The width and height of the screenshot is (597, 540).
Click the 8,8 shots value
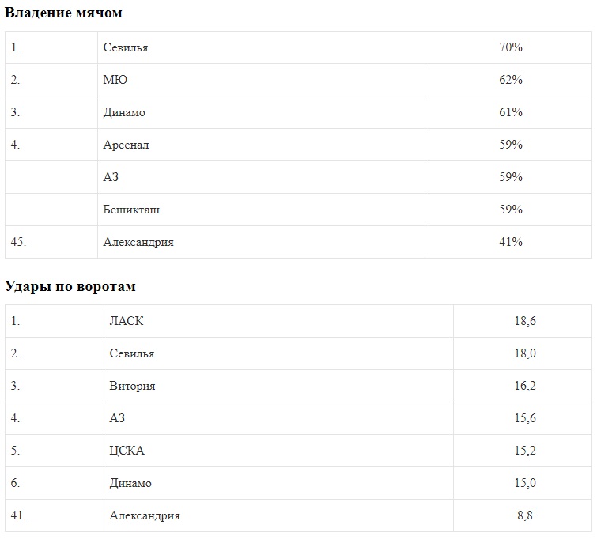(x=524, y=515)
